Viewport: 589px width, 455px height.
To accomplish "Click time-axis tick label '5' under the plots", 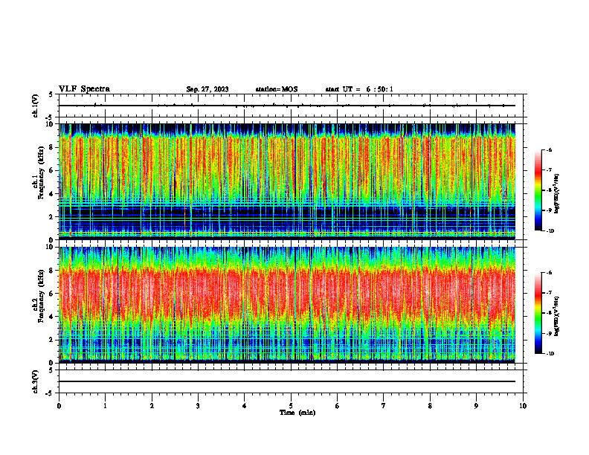I will coord(291,406).
